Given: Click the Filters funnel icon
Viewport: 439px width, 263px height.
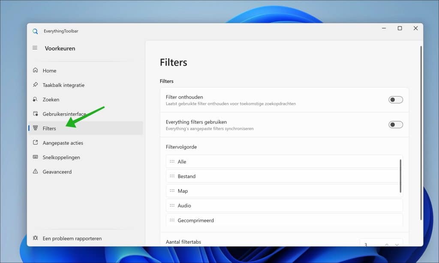Looking at the screenshot, I should coord(35,128).
